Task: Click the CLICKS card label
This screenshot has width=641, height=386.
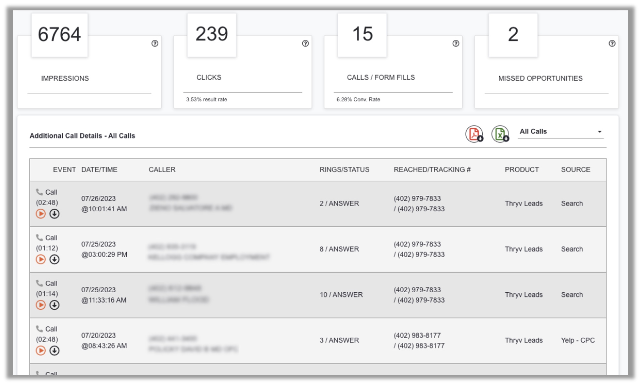Action: click(x=209, y=77)
